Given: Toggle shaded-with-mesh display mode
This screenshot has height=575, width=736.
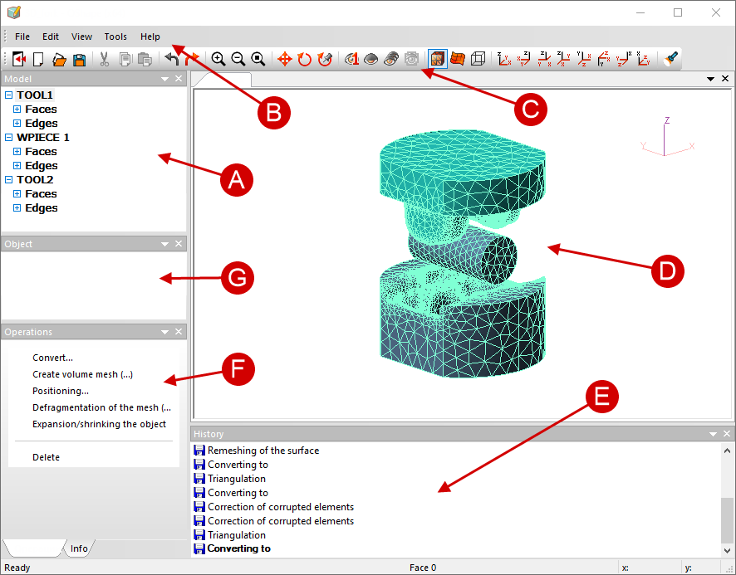Looking at the screenshot, I should 437,59.
